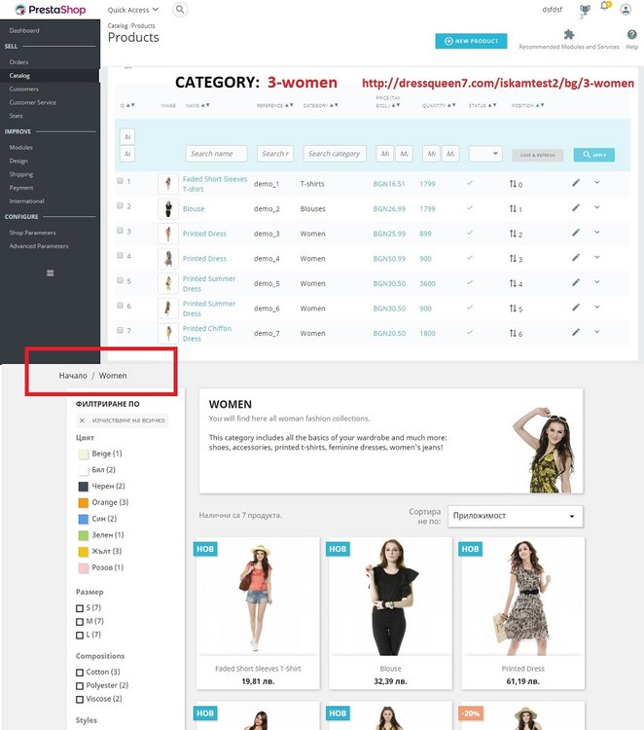Image resolution: width=644 pixels, height=730 pixels.
Task: Open Orders in the sidebar
Action: point(18,62)
